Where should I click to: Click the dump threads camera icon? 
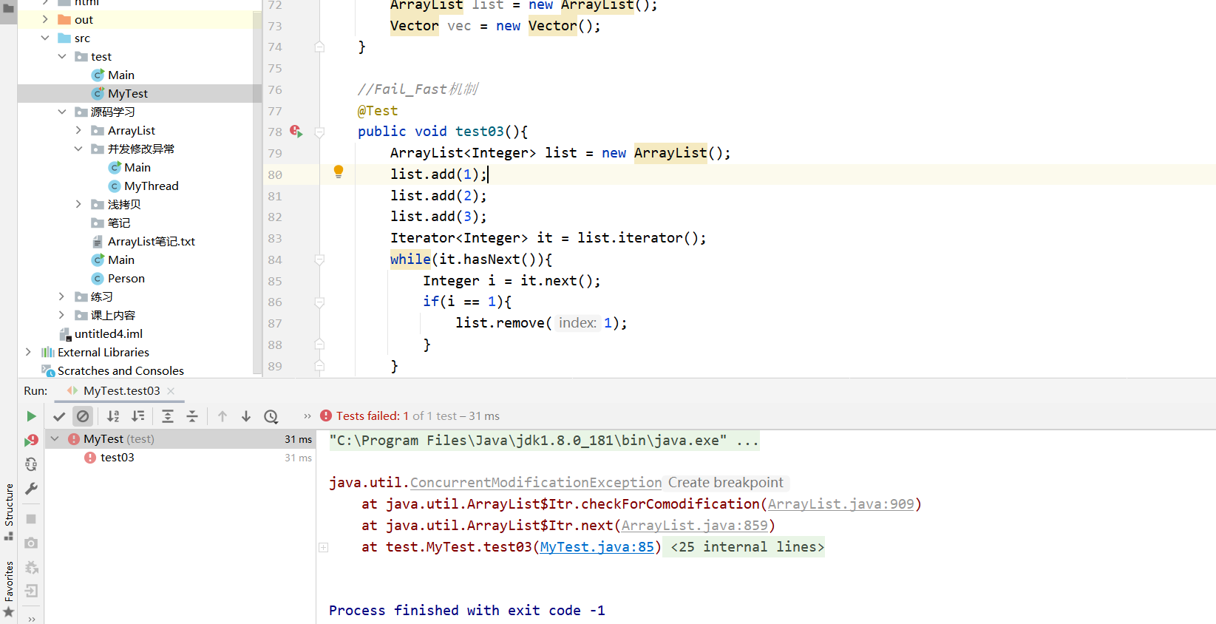pyautogui.click(x=31, y=543)
